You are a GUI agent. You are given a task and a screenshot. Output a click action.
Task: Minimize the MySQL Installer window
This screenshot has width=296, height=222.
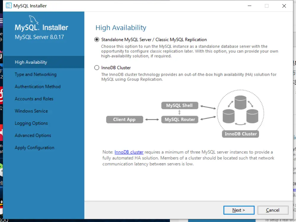tap(250, 6)
